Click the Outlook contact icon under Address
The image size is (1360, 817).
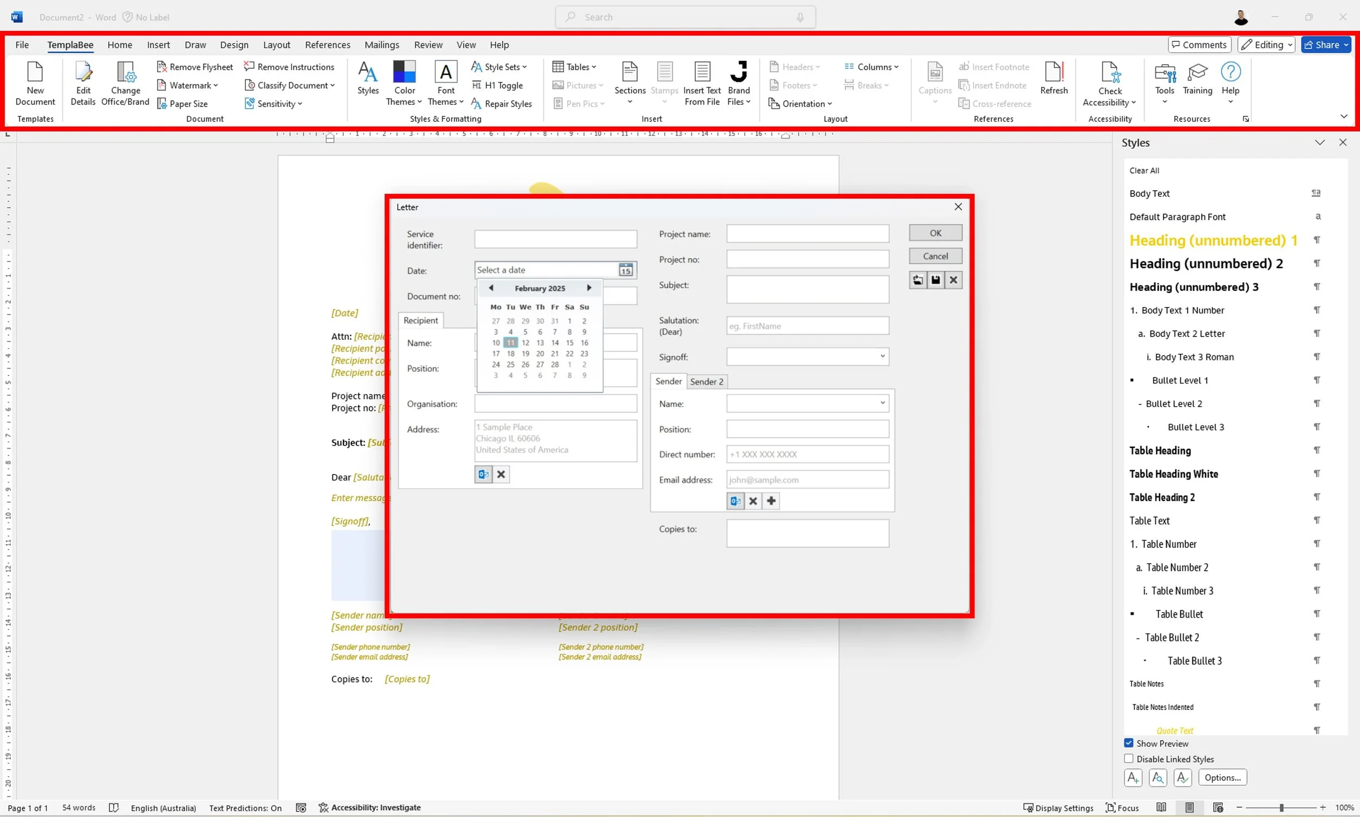coord(483,474)
